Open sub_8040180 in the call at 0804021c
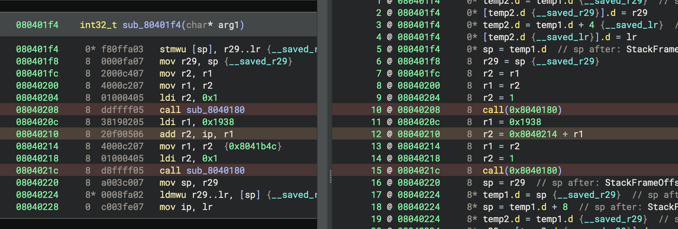This screenshot has height=229, width=678. 215,171
